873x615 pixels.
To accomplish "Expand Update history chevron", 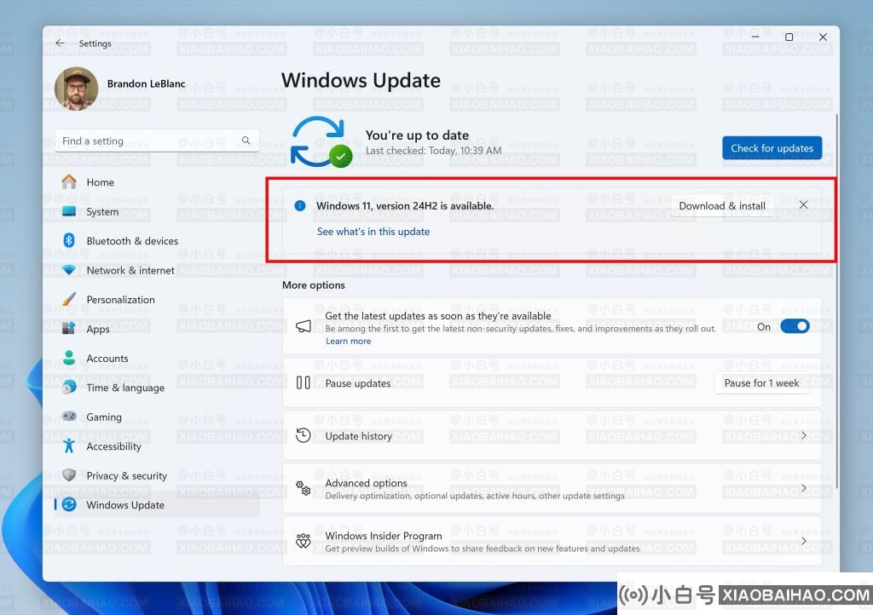I will (803, 435).
